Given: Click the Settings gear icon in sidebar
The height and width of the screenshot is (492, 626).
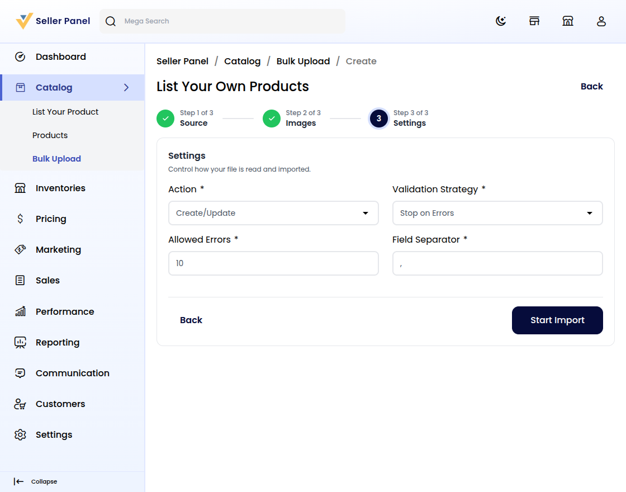Looking at the screenshot, I should point(20,434).
